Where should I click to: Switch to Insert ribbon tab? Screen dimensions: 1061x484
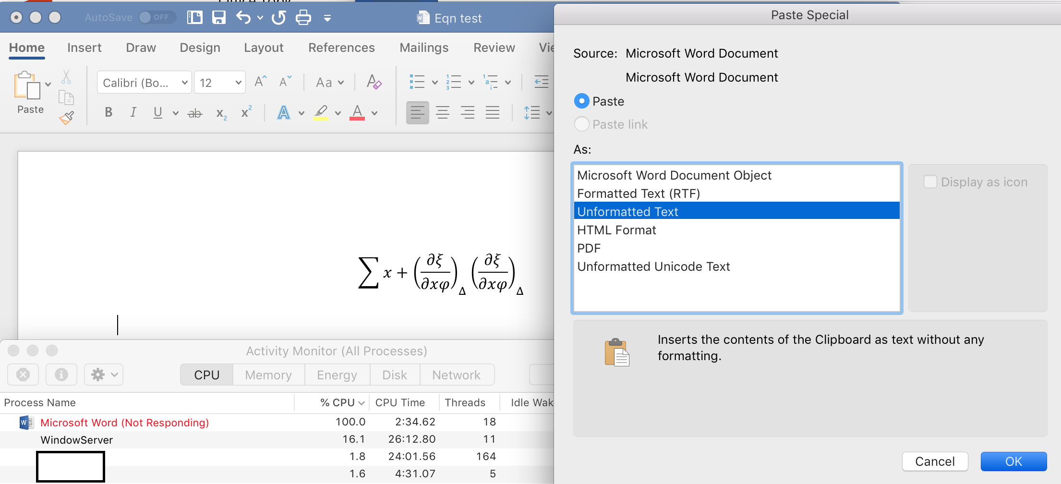point(84,48)
